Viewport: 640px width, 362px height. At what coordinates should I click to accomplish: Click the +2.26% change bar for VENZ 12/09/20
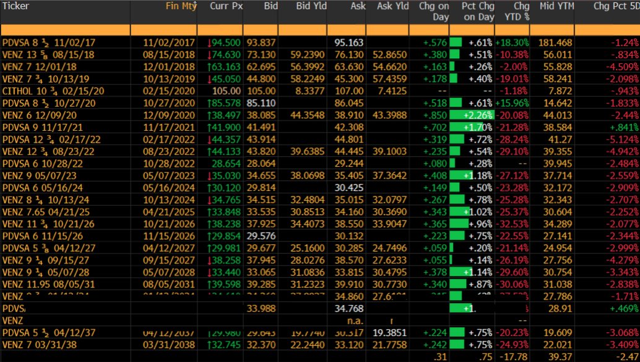point(472,115)
